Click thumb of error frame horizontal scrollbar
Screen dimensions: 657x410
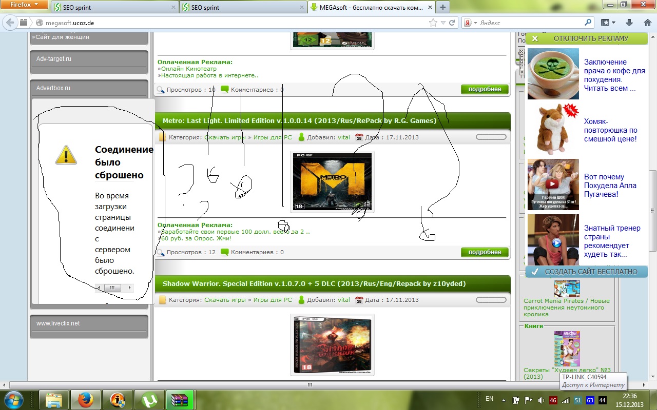pyautogui.click(x=112, y=288)
